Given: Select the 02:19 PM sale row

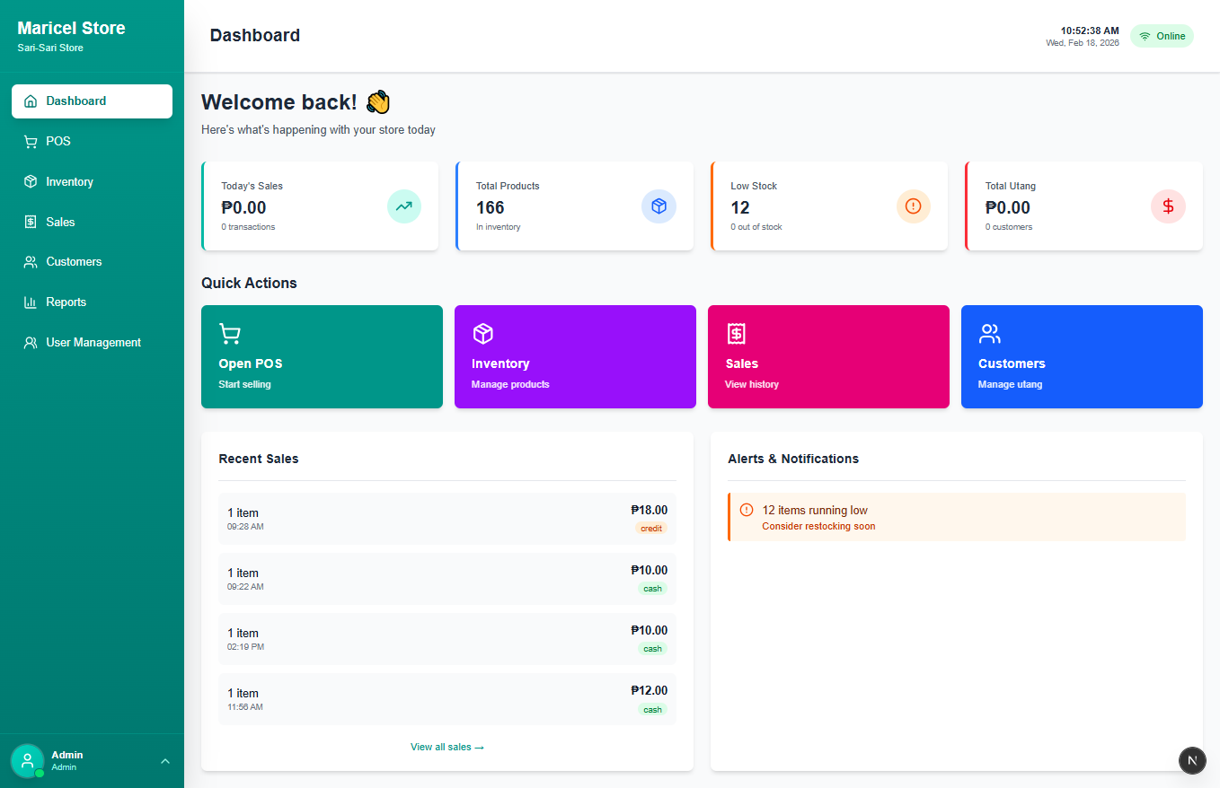Looking at the screenshot, I should click(x=447, y=639).
